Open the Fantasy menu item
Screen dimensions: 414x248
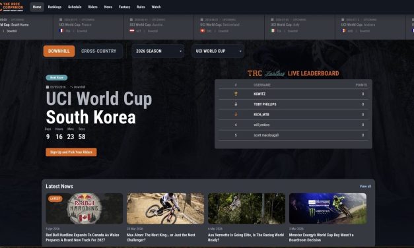pyautogui.click(x=124, y=7)
